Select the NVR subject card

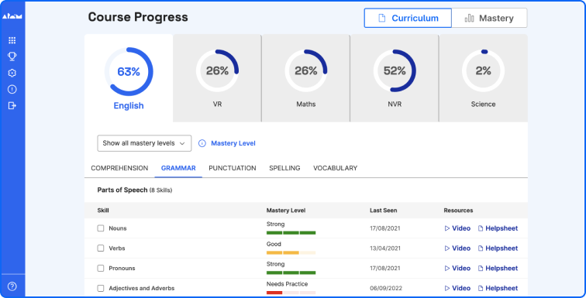click(x=395, y=78)
